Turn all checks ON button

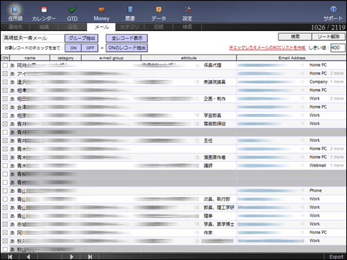(x=73, y=48)
